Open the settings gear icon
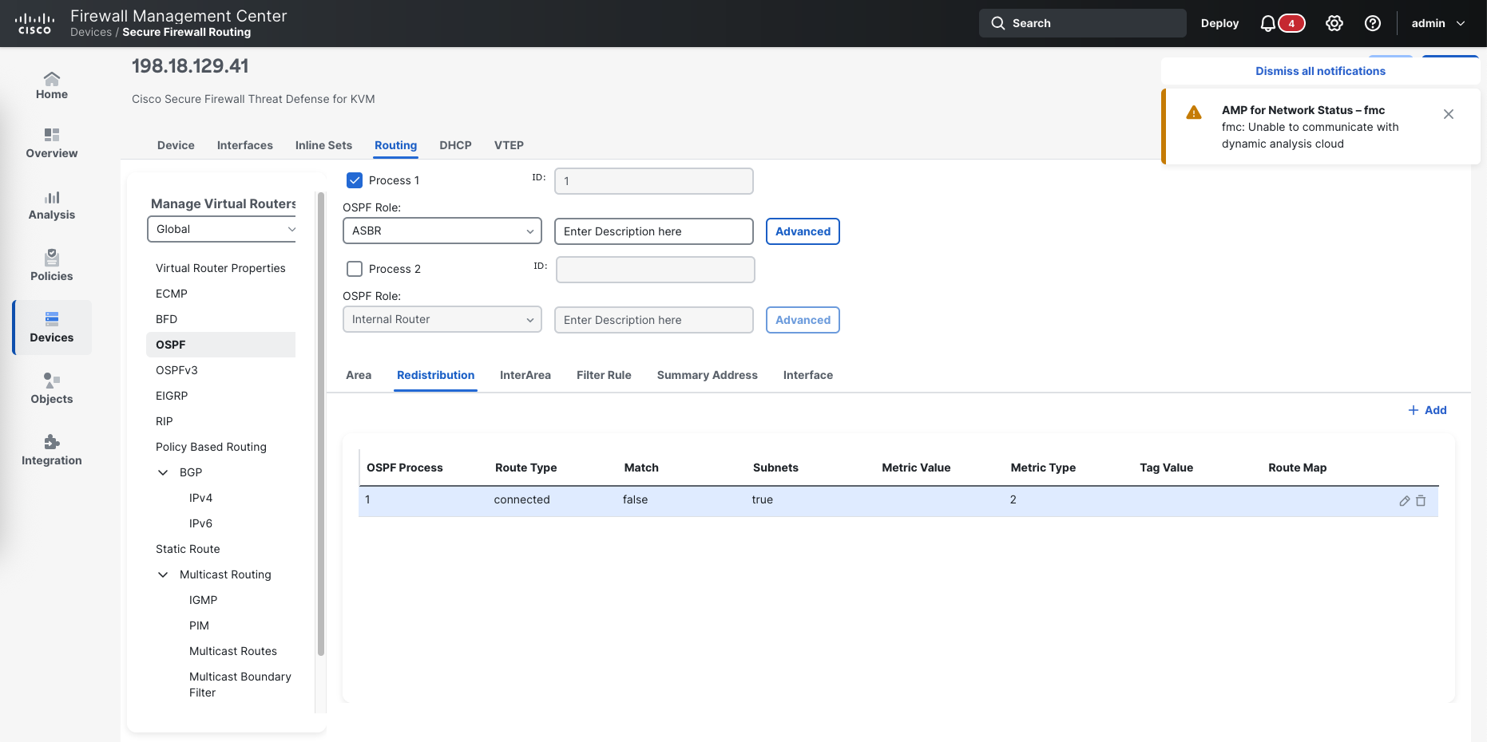 pyautogui.click(x=1334, y=23)
